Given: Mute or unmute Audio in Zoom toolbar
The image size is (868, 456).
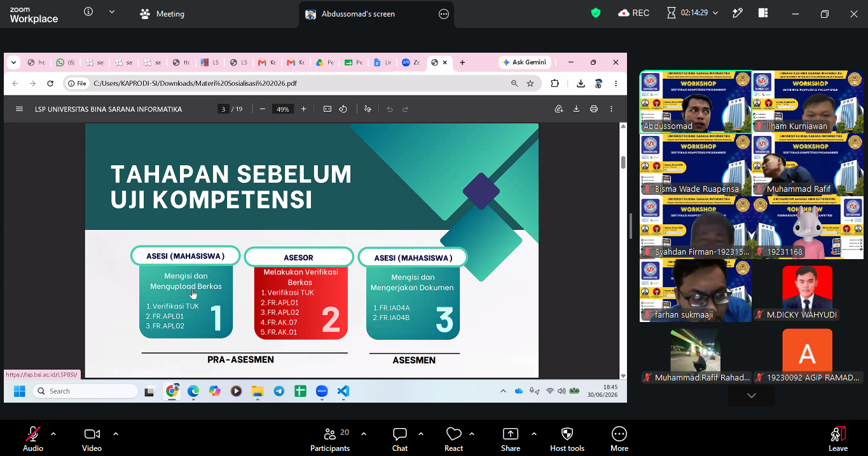Looking at the screenshot, I should tap(33, 438).
